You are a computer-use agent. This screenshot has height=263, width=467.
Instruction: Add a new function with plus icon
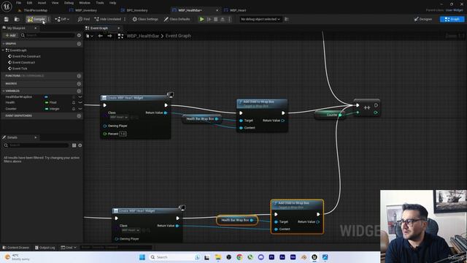pos(79,76)
